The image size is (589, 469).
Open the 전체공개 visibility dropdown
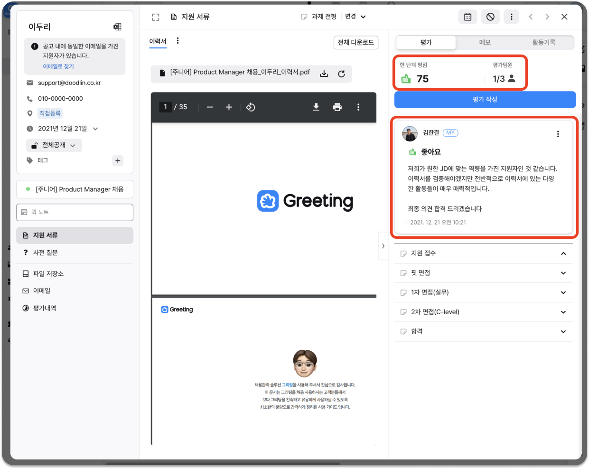click(x=54, y=145)
